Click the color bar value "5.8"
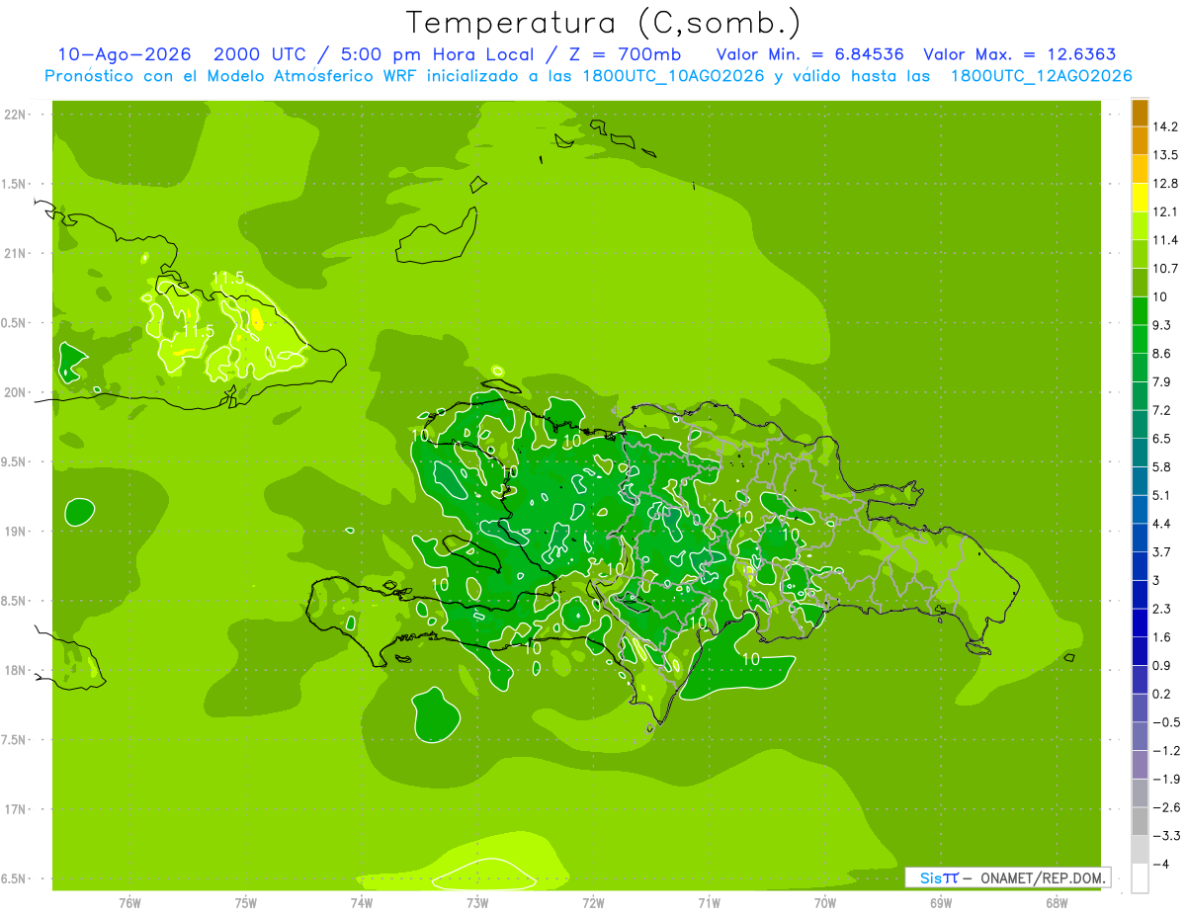 (1162, 466)
